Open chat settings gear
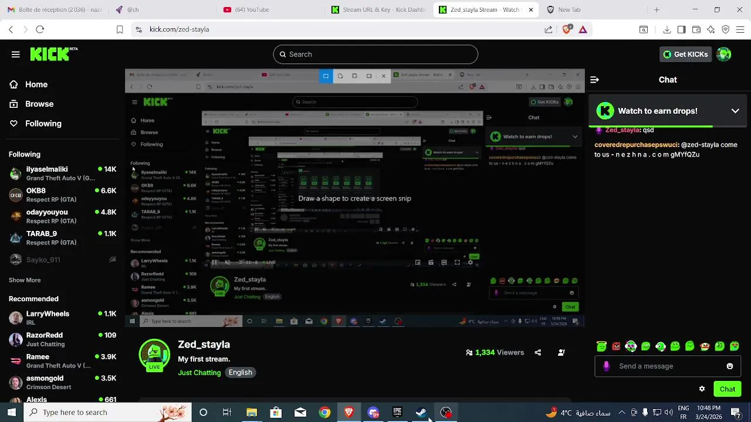This screenshot has width=751, height=422. (x=702, y=389)
